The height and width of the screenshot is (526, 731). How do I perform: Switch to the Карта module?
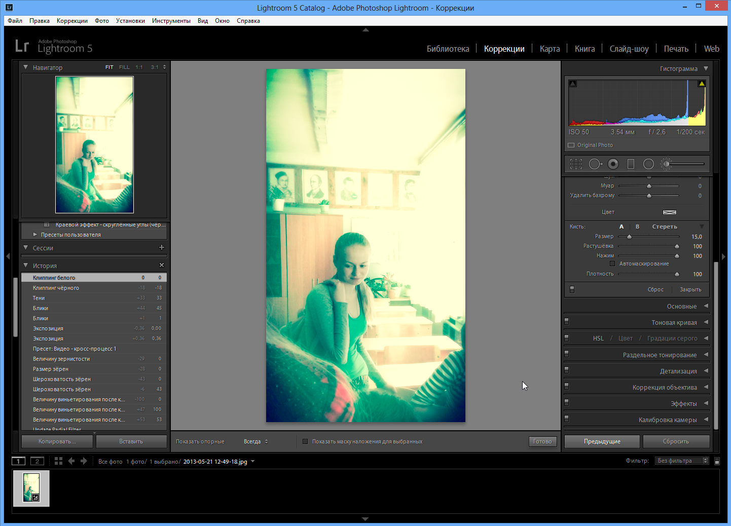point(550,49)
